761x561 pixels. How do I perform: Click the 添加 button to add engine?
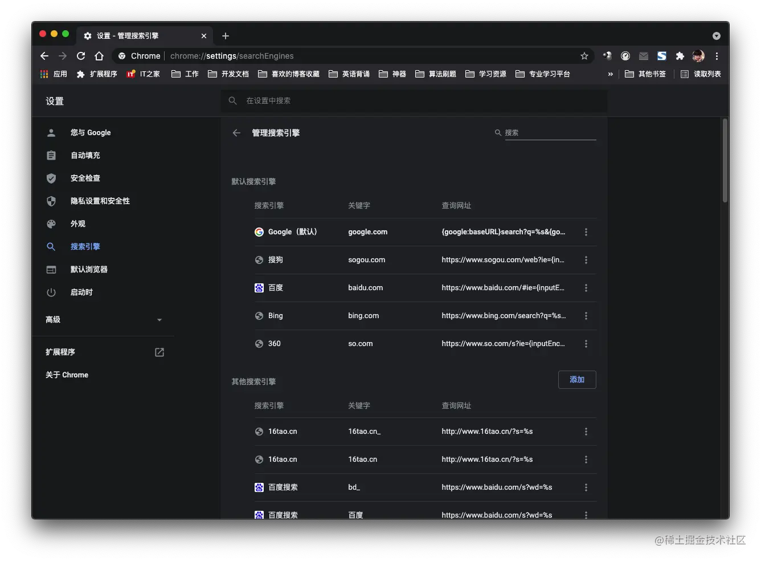click(577, 380)
